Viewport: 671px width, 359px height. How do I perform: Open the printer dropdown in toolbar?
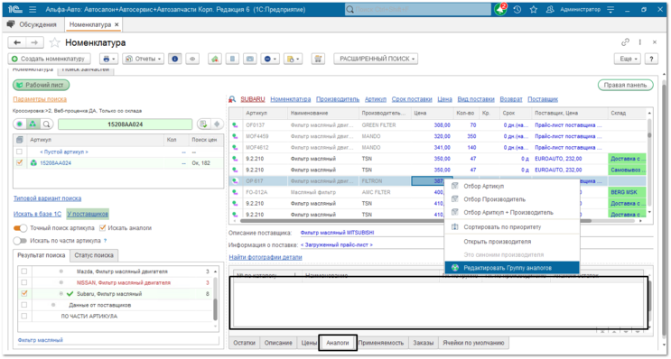click(108, 59)
